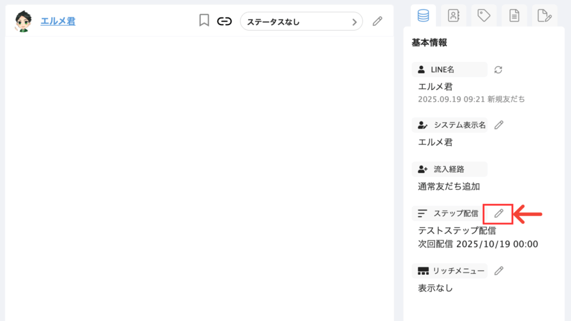The width and height of the screenshot is (571, 321).
Task: Open the エルメ君 profile link
Action: [57, 21]
